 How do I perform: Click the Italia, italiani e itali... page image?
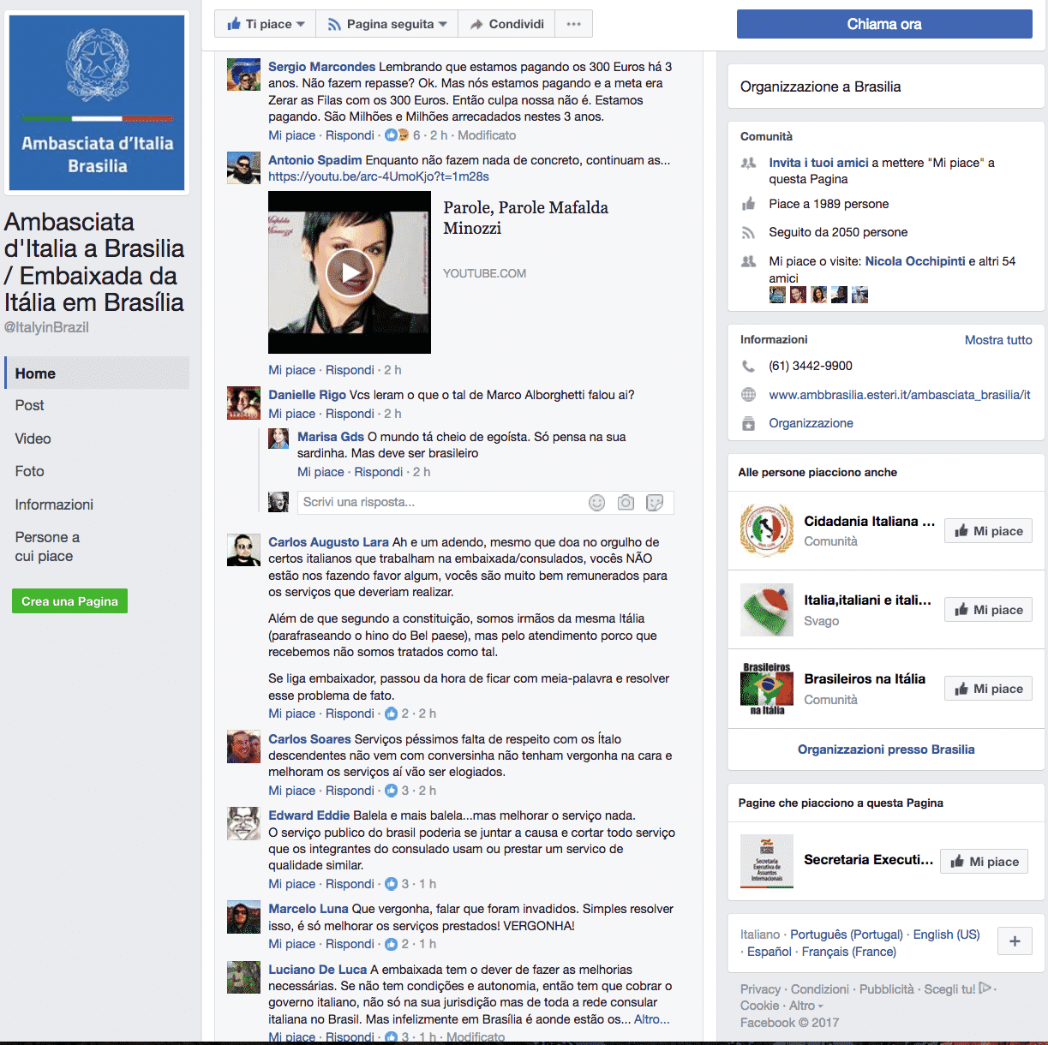767,610
